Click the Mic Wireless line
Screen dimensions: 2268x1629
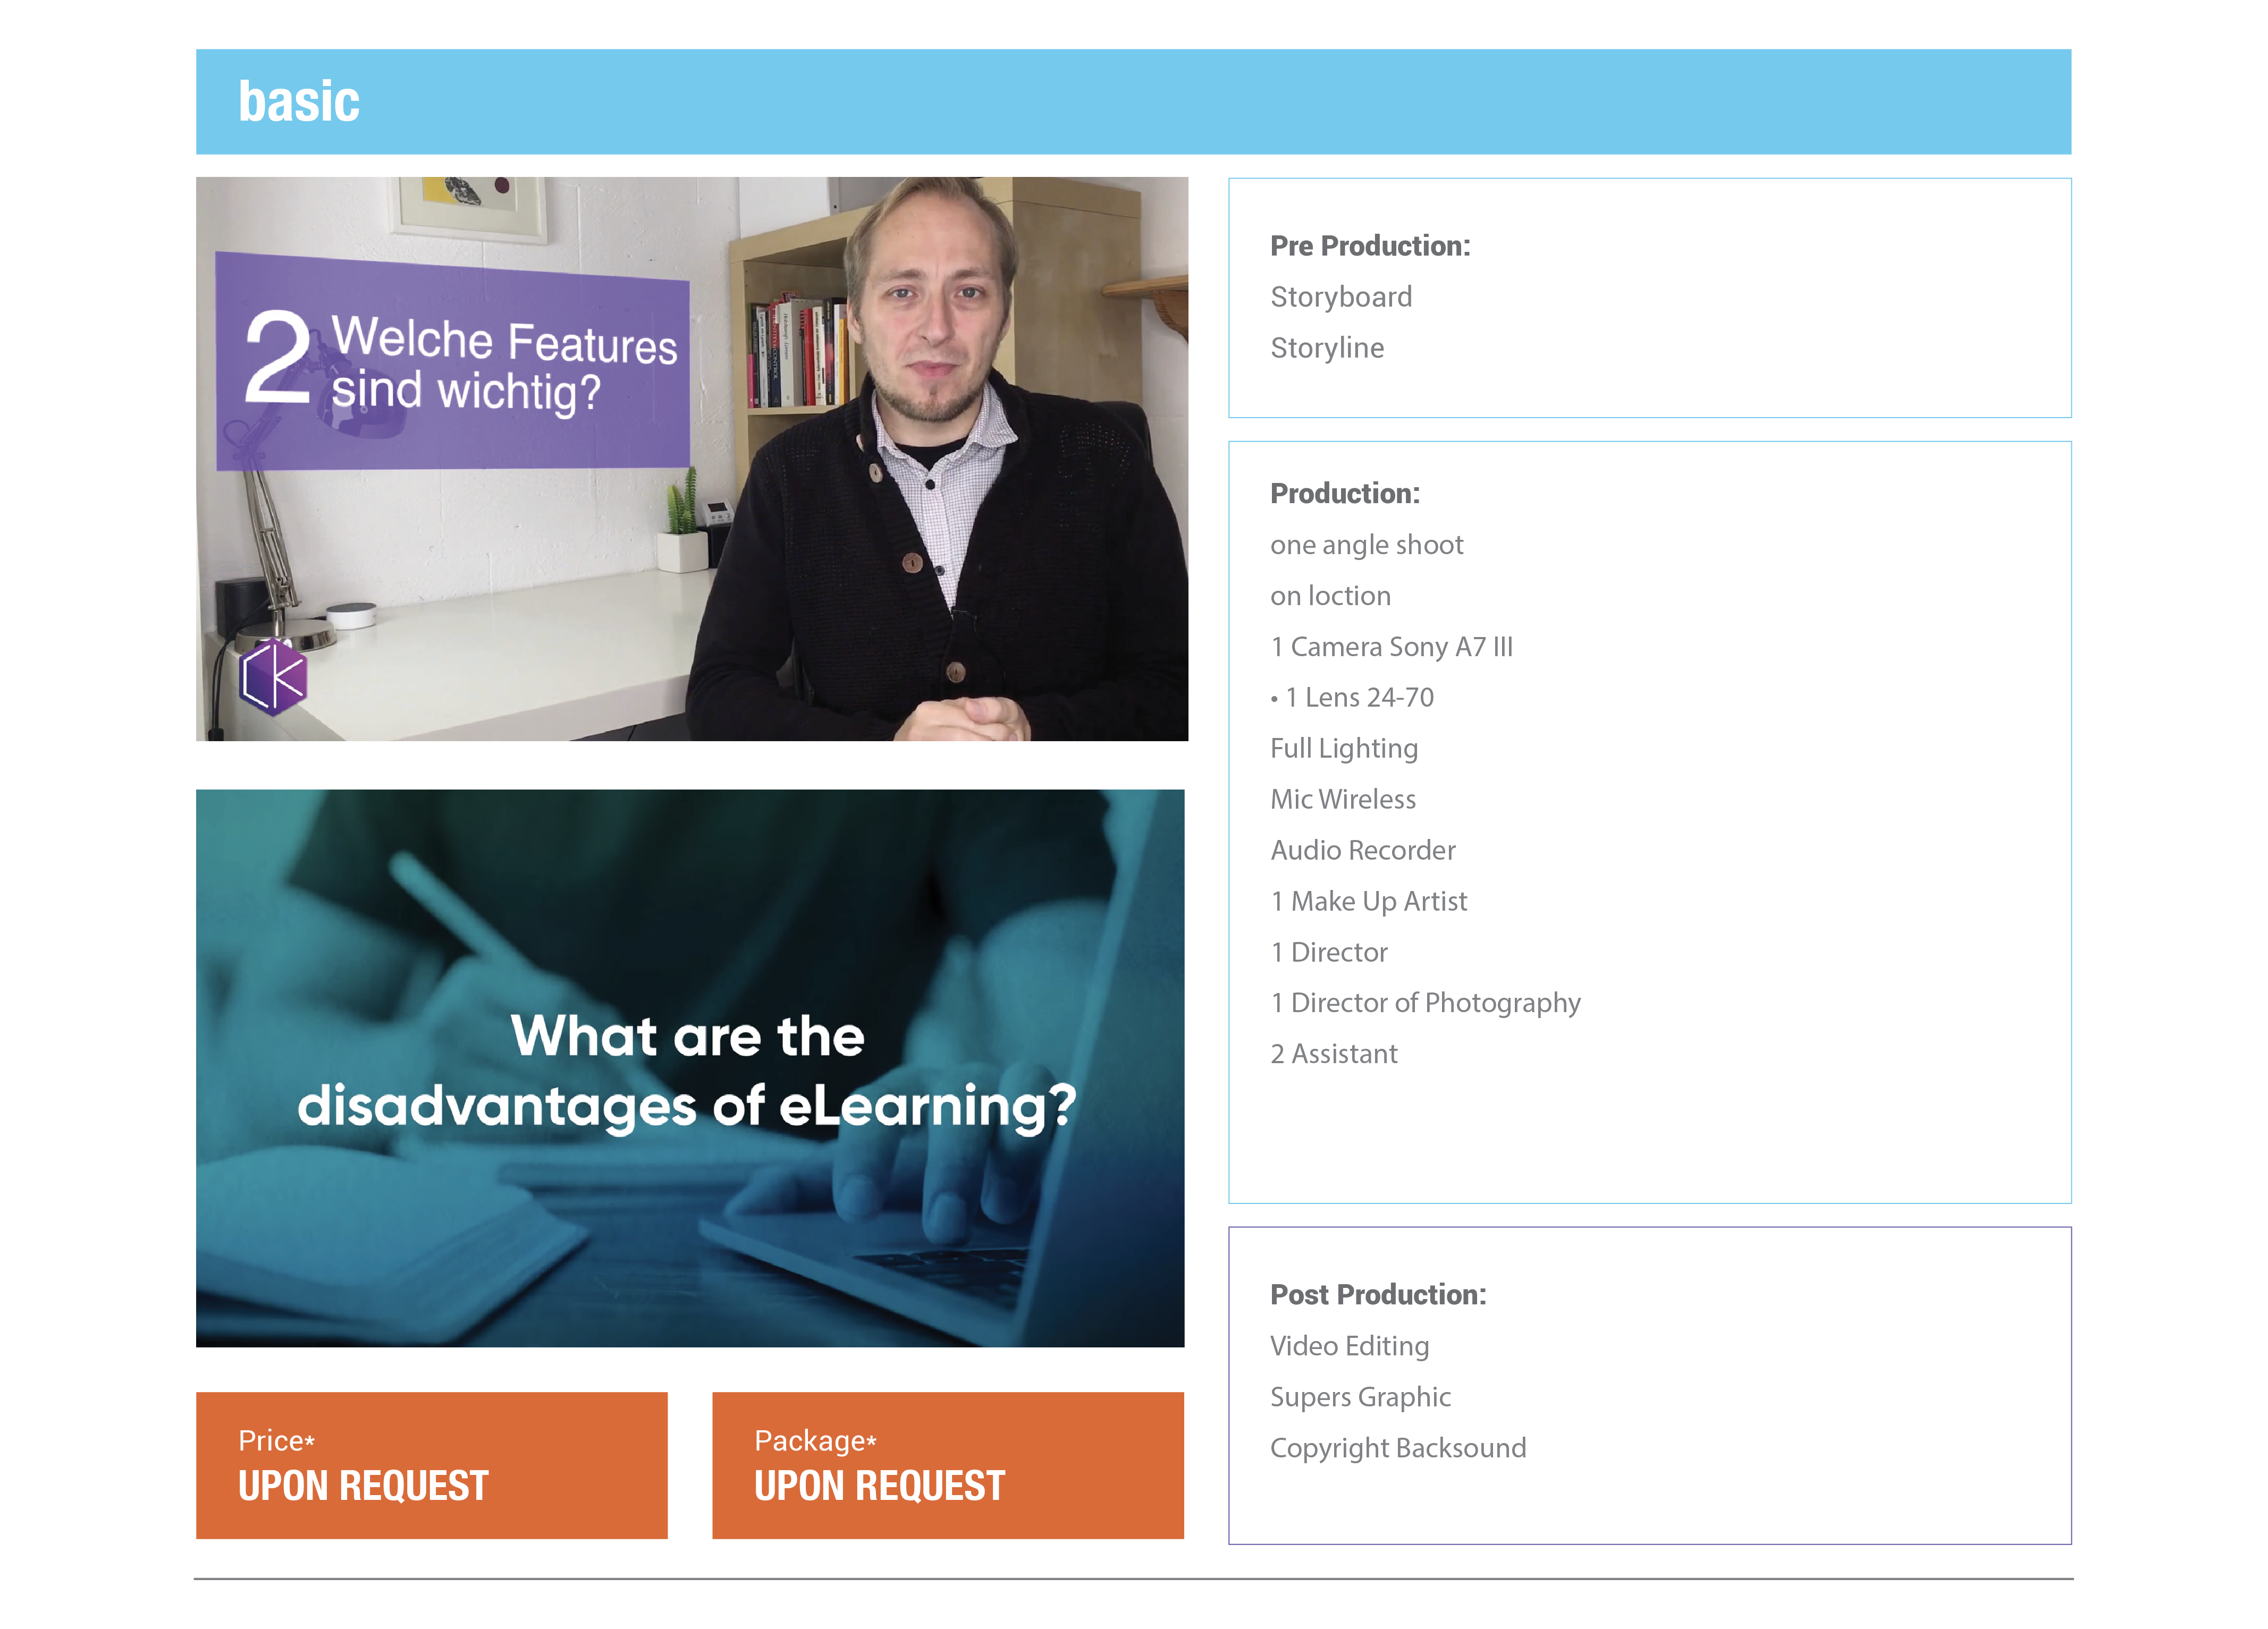tap(1343, 800)
